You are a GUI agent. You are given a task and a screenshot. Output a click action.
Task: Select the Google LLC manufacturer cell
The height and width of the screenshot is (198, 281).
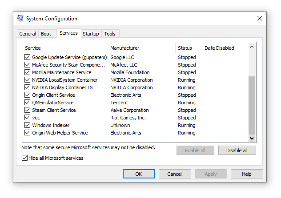[x=122, y=57]
